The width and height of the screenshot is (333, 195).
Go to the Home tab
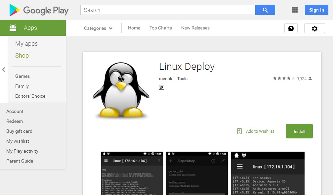(134, 28)
